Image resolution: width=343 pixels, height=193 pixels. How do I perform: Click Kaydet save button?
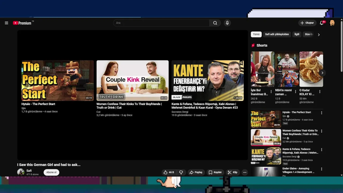click(x=215, y=172)
